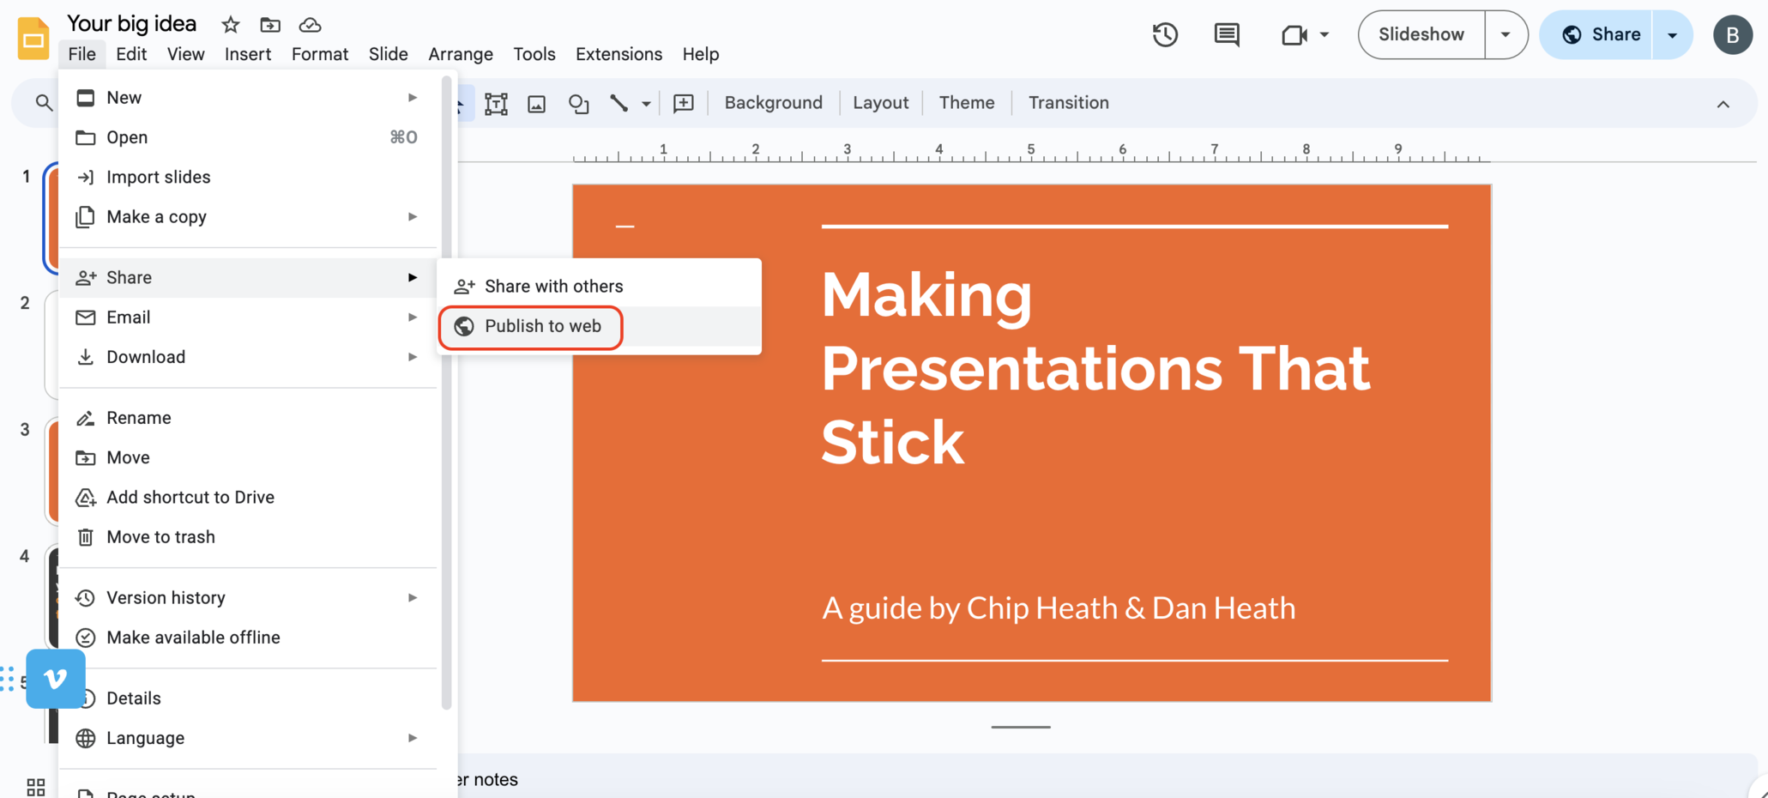The image size is (1768, 798).
Task: Expand the Slideshow options dropdown arrow
Action: click(x=1506, y=35)
